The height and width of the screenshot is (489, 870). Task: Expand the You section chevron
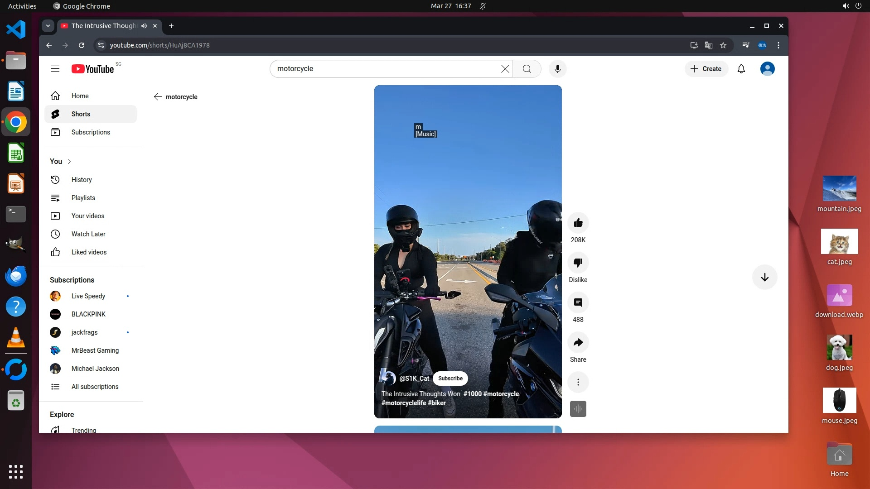click(69, 162)
